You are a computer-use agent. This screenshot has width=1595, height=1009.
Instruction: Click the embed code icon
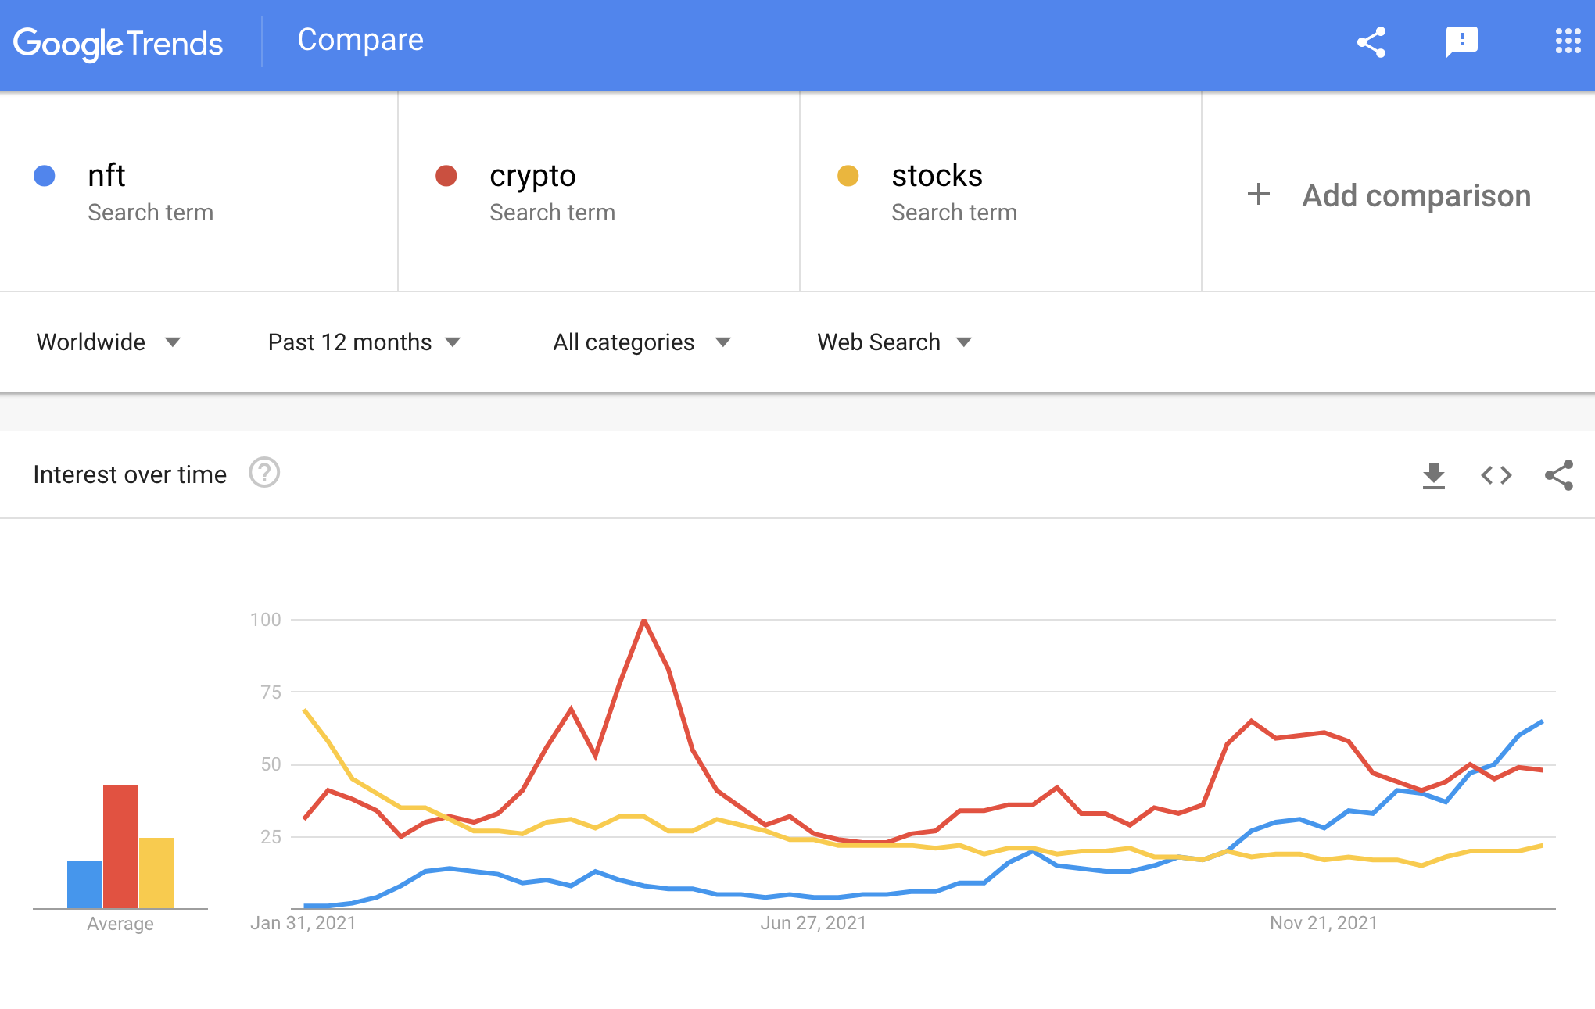coord(1496,475)
